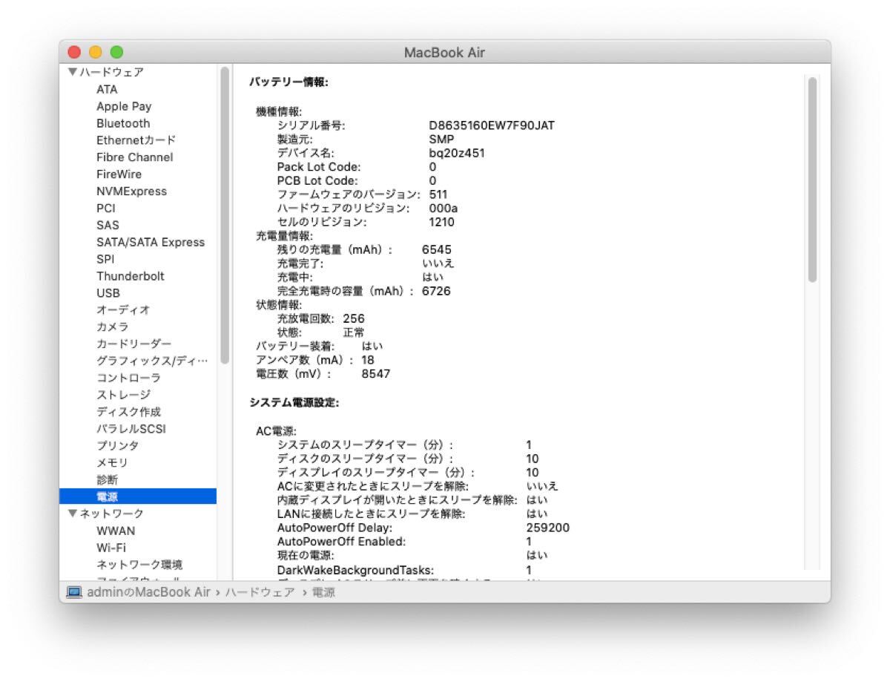Viewport: 890px width, 682px height.
Task: Select メモリ in the sidebar
Action: point(112,463)
